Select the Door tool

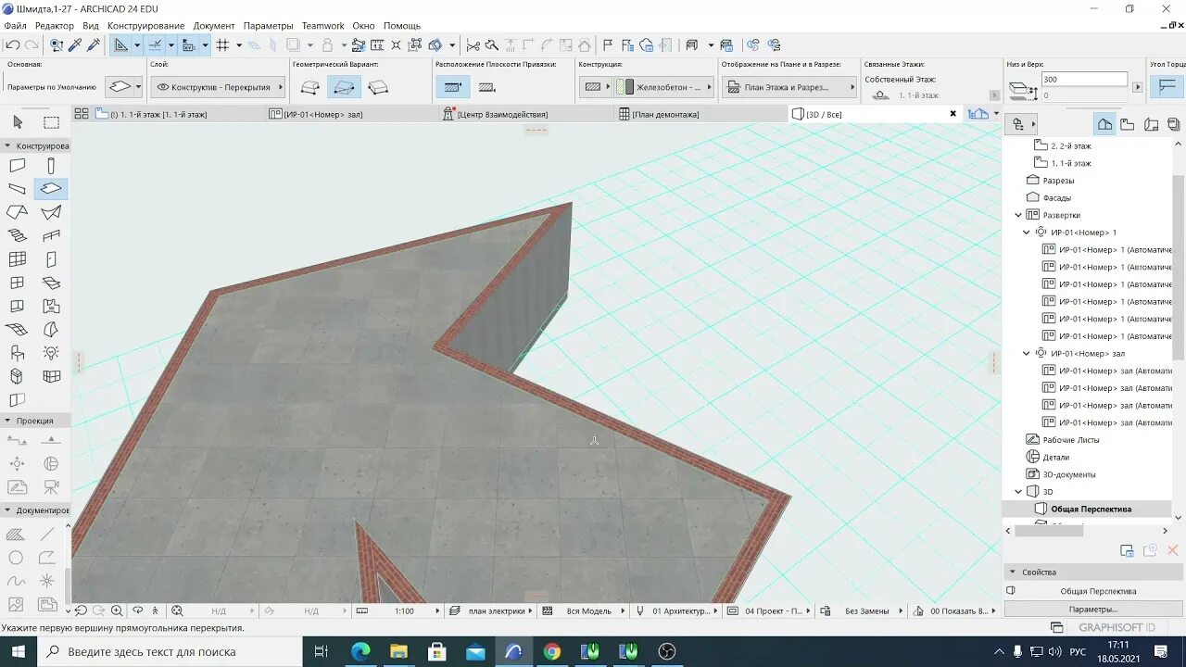(51, 259)
